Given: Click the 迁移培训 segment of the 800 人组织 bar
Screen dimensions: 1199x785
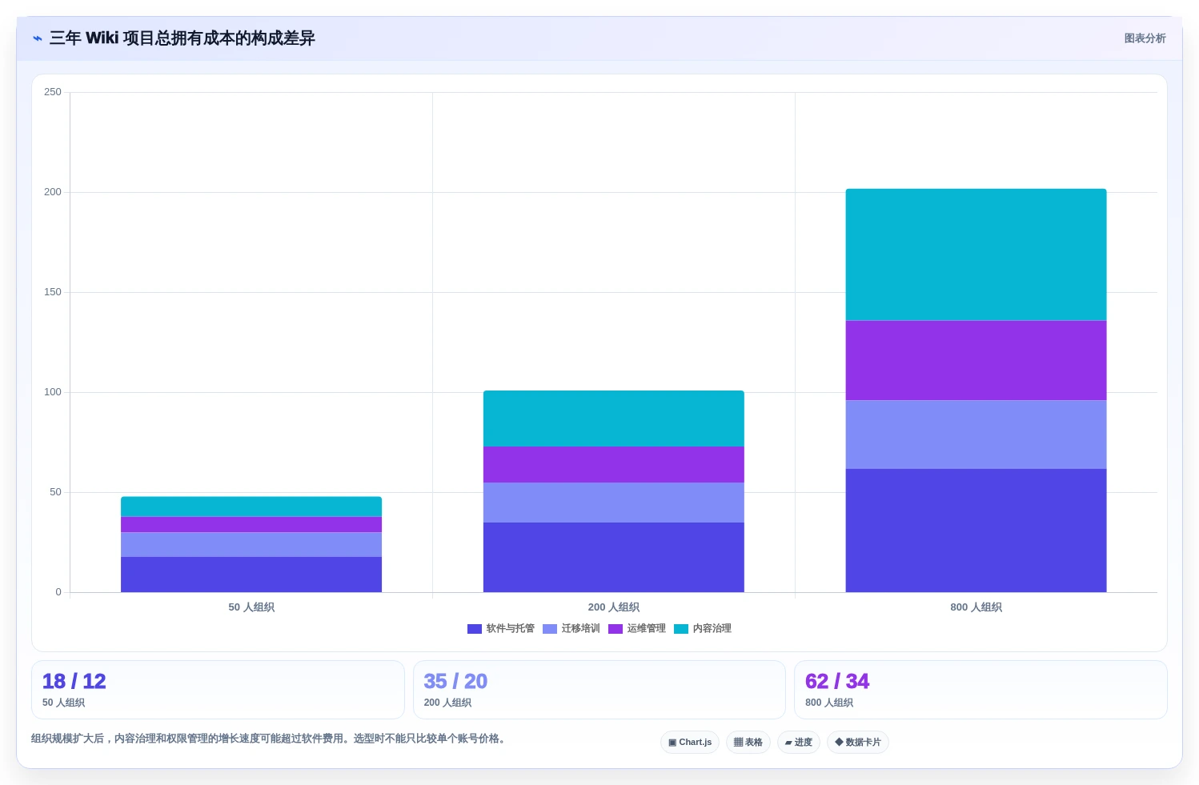Looking at the screenshot, I should pos(976,435).
